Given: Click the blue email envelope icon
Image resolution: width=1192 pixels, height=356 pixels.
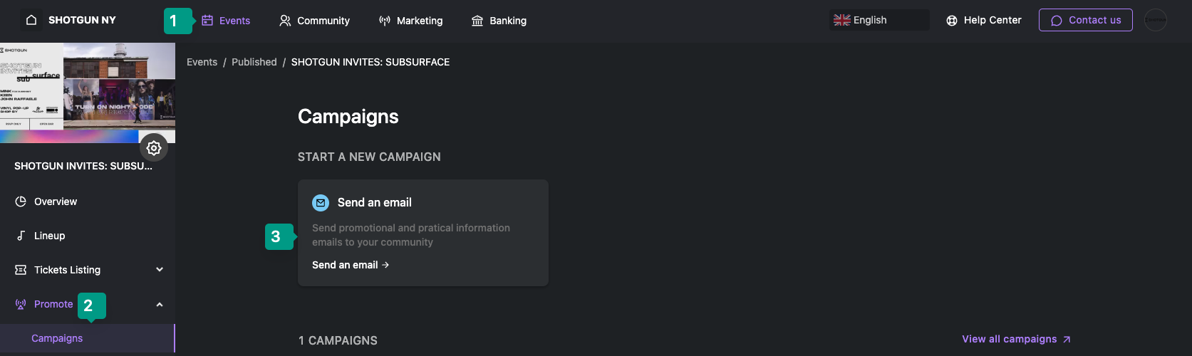Looking at the screenshot, I should click(x=321, y=203).
